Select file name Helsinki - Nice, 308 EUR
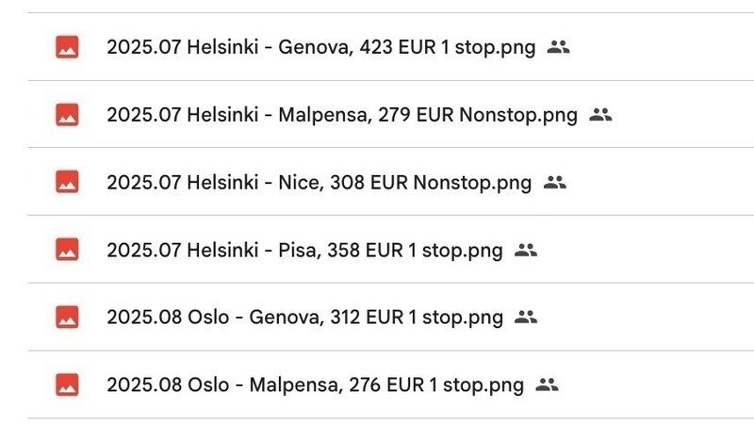754x424 pixels. click(x=319, y=183)
